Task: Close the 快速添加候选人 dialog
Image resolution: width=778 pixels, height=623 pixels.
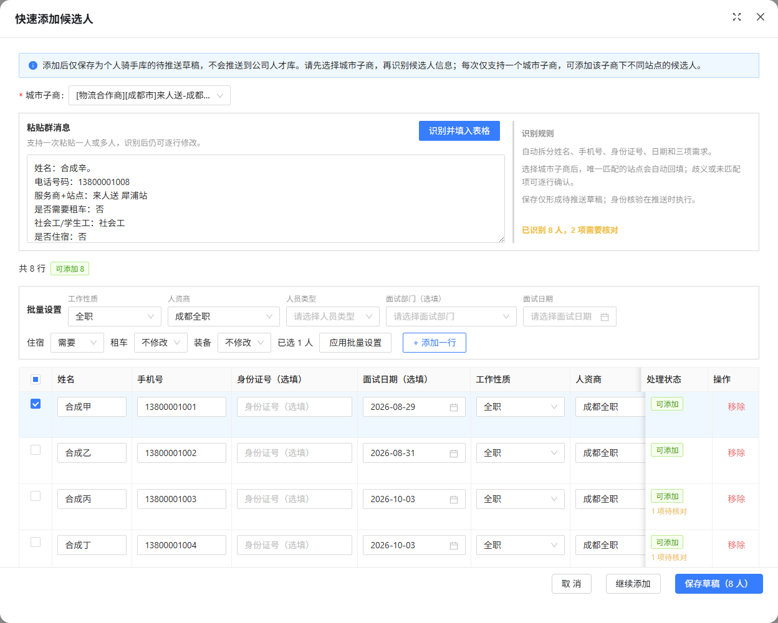Action: (x=761, y=17)
